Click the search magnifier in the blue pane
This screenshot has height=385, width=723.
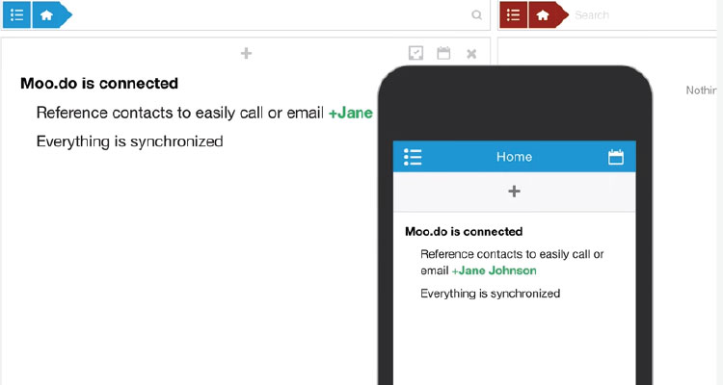coord(477,15)
